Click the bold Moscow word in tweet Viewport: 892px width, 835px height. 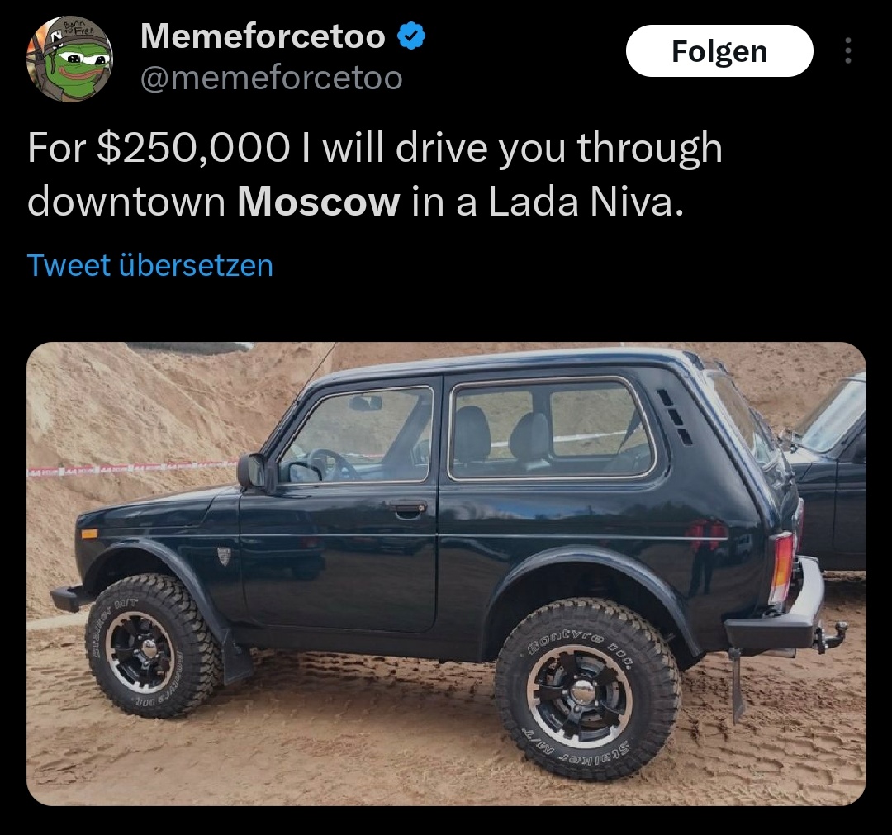(x=319, y=202)
